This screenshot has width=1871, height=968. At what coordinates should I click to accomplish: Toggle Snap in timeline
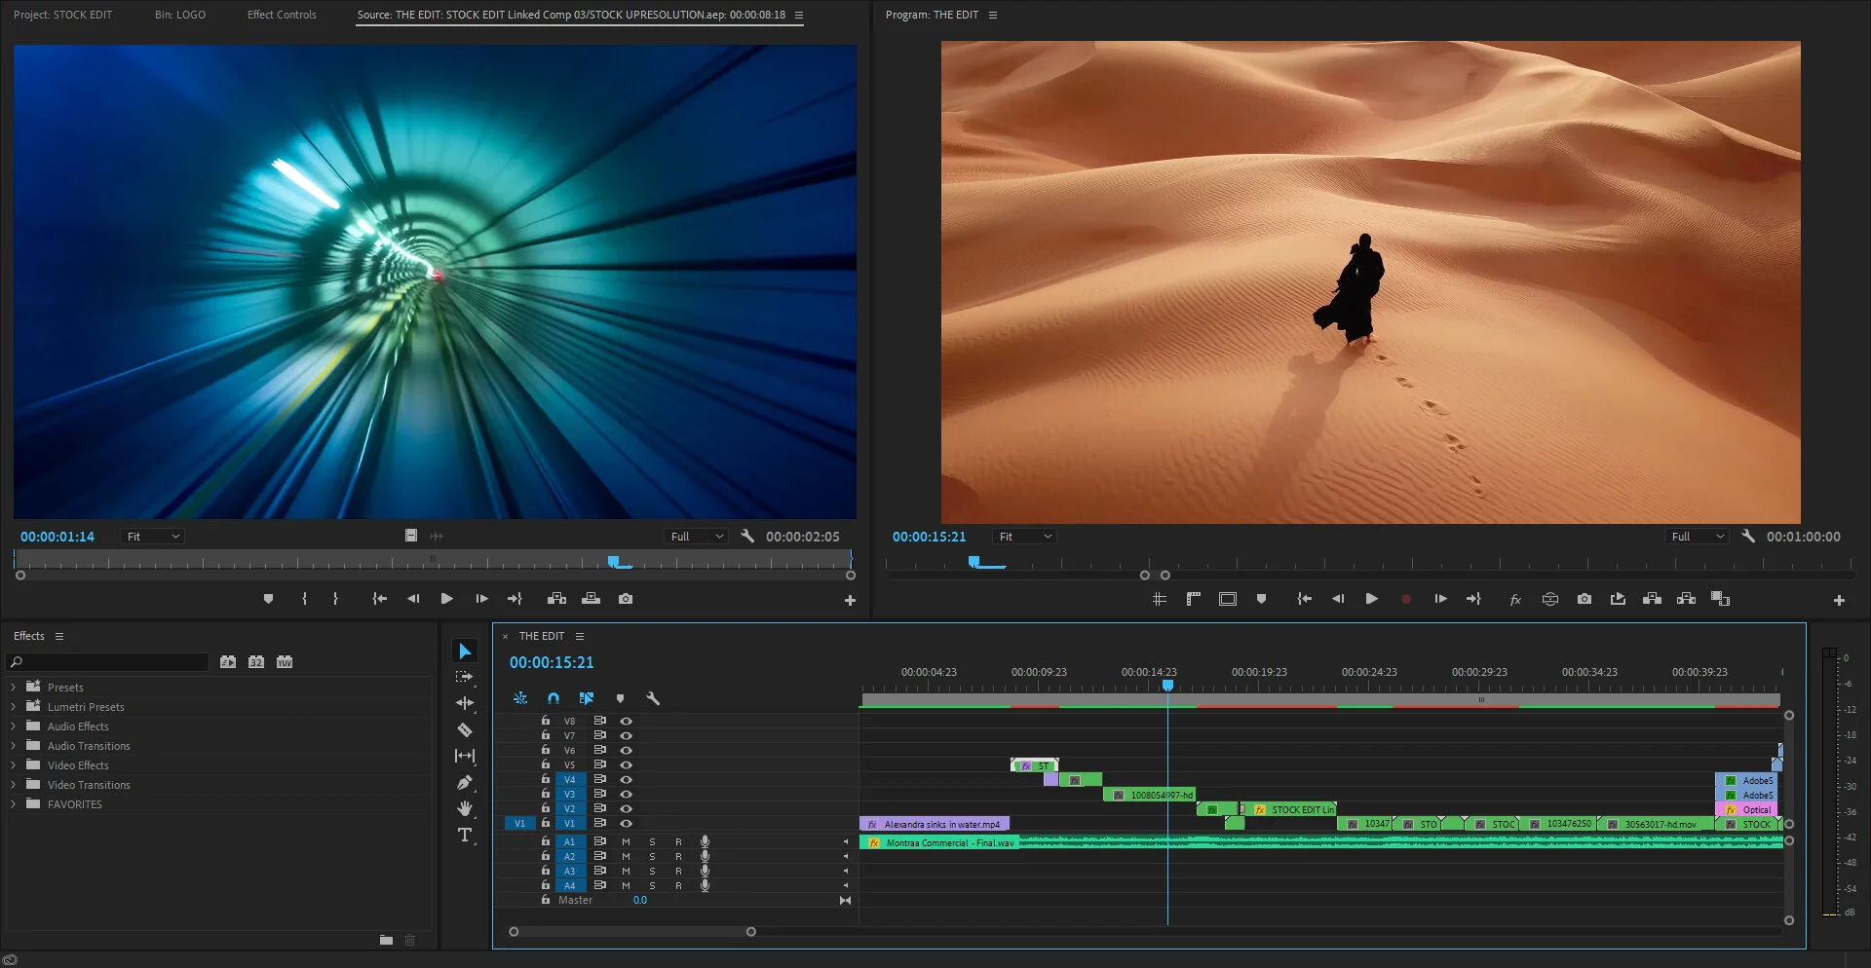coord(554,698)
